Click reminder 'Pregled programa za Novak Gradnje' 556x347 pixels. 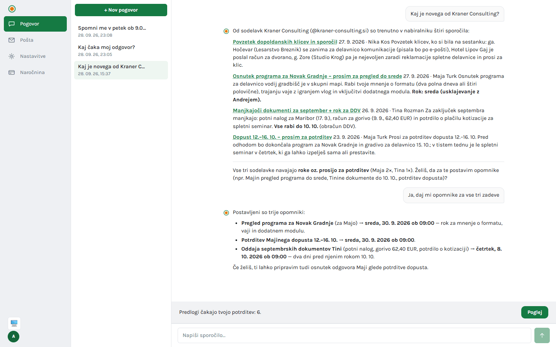287,223
